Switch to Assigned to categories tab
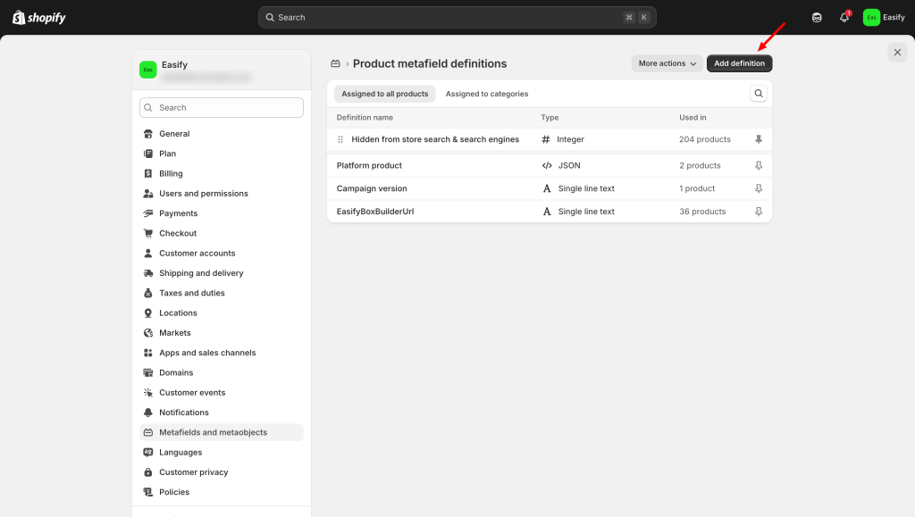Viewport: 915px width, 517px height. pos(487,94)
